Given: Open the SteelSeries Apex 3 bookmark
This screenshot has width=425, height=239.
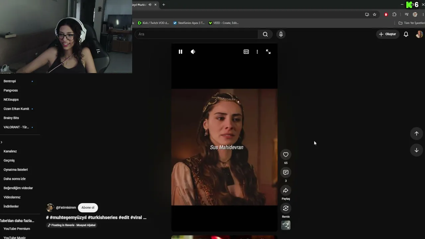Looking at the screenshot, I should (189, 23).
